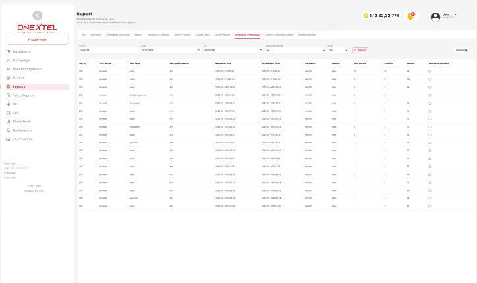Screen dimensions: 477x283
Task: Click the user avatar icon
Action: 435,17
